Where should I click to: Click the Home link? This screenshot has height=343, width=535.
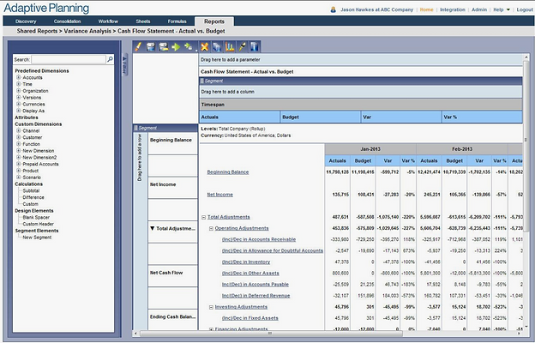tap(426, 9)
